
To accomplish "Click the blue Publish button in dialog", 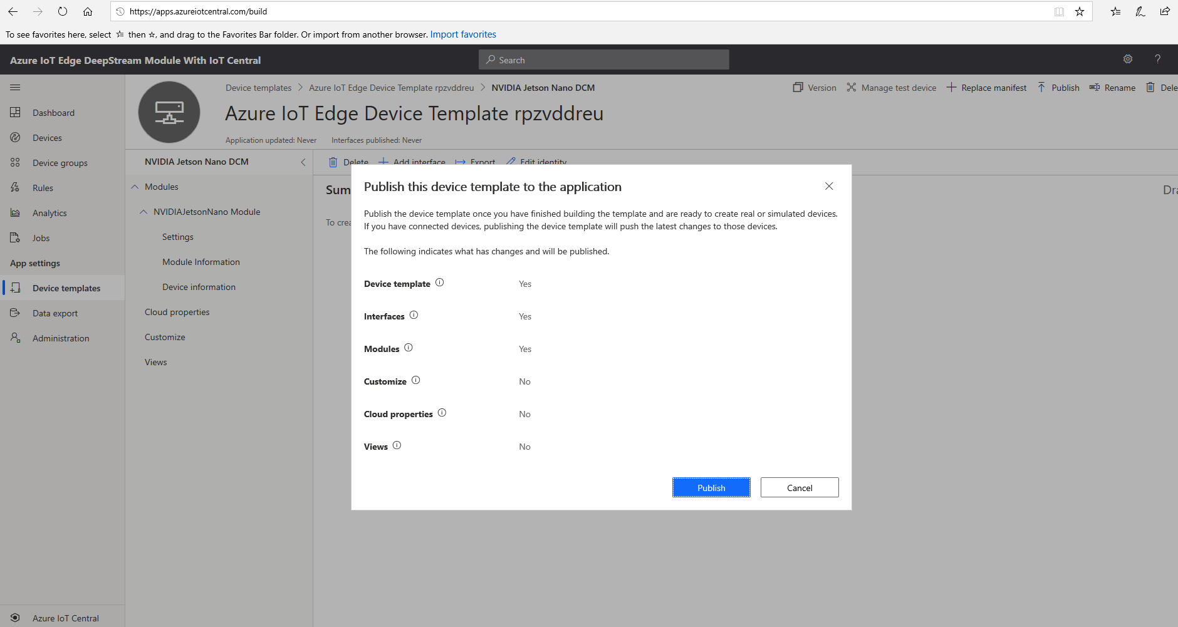I will point(711,487).
